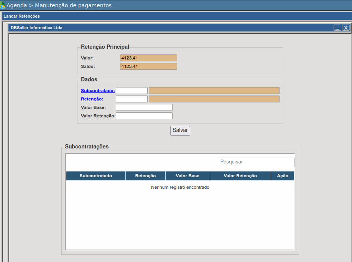This screenshot has height=262, width=352.
Task: Close the DBSeller Informática Ltda window
Action: 346,28
